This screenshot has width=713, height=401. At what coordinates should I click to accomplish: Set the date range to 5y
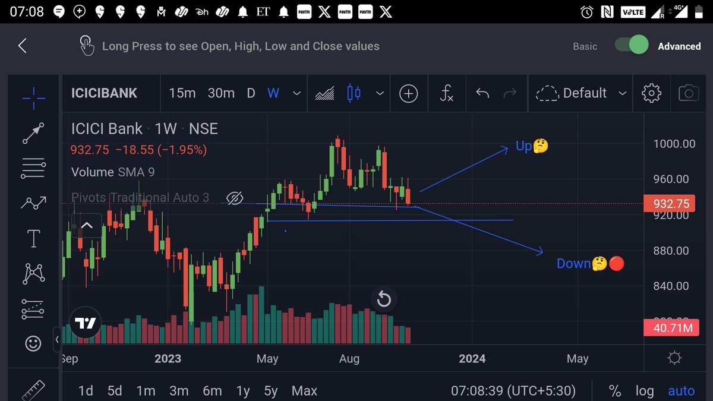pos(271,391)
